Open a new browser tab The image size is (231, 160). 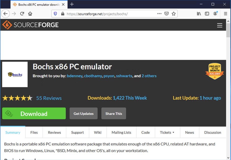72,4
